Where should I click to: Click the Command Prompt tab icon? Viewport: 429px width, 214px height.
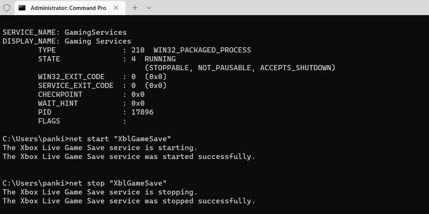click(22, 8)
